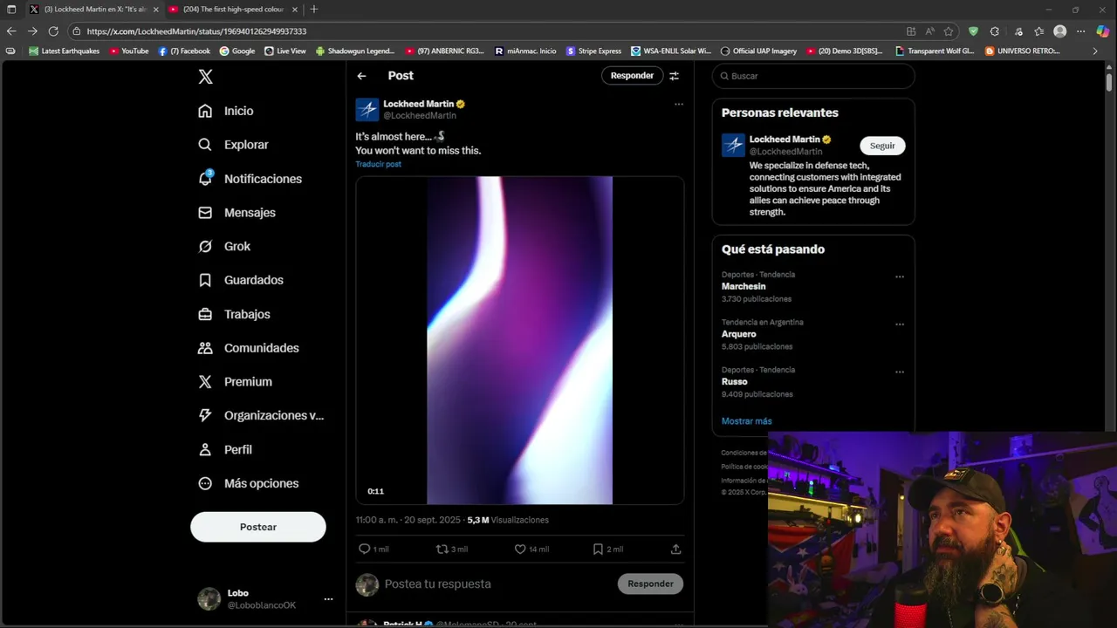The height and width of the screenshot is (628, 1117).
Task: Open Arquero trend
Action: 739,334
